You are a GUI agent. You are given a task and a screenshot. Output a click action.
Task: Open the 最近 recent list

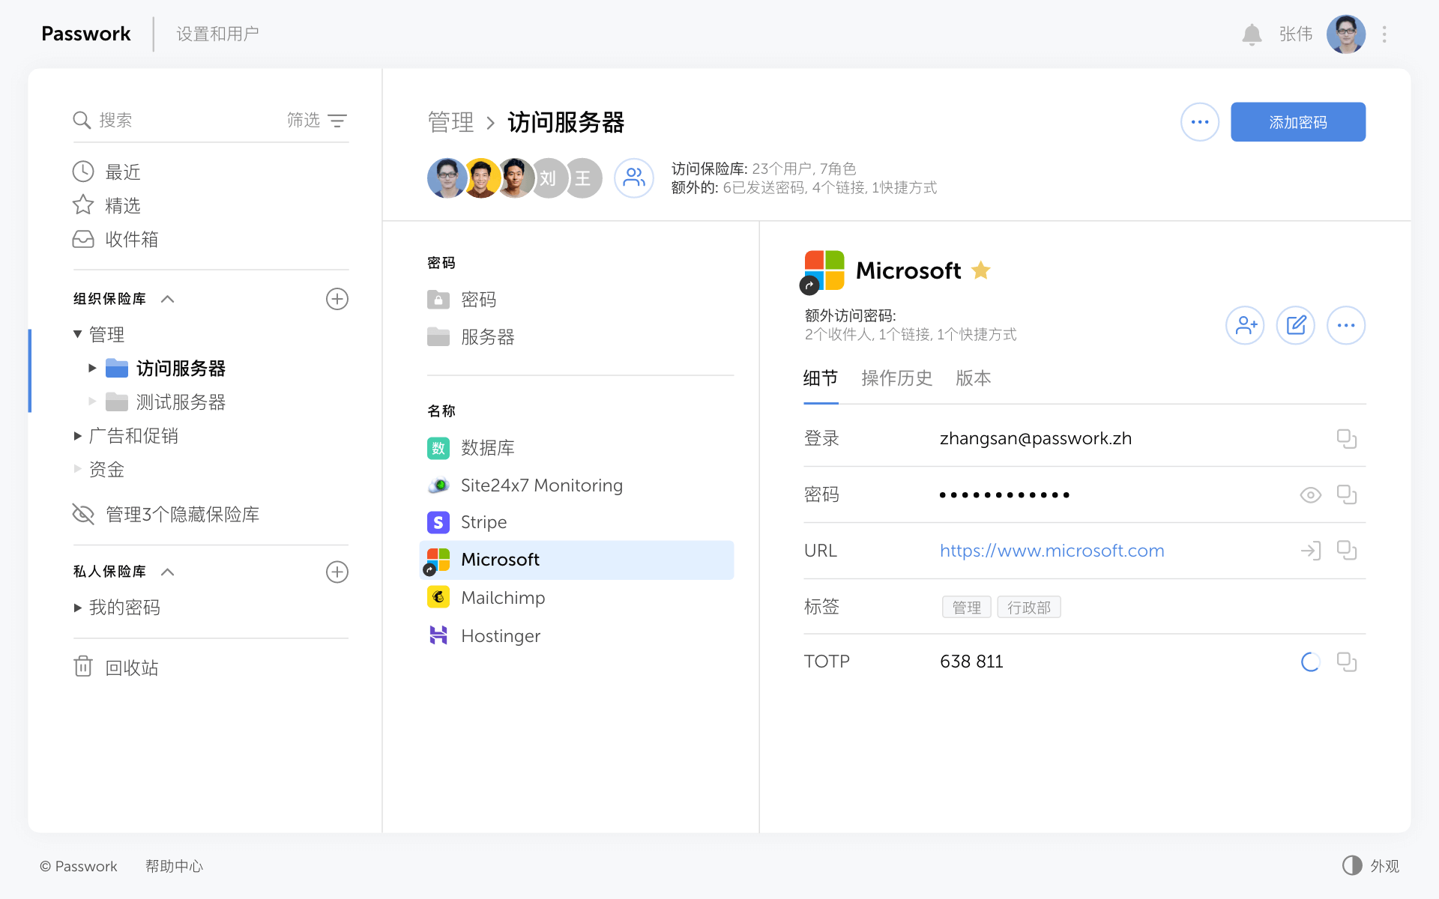point(106,172)
